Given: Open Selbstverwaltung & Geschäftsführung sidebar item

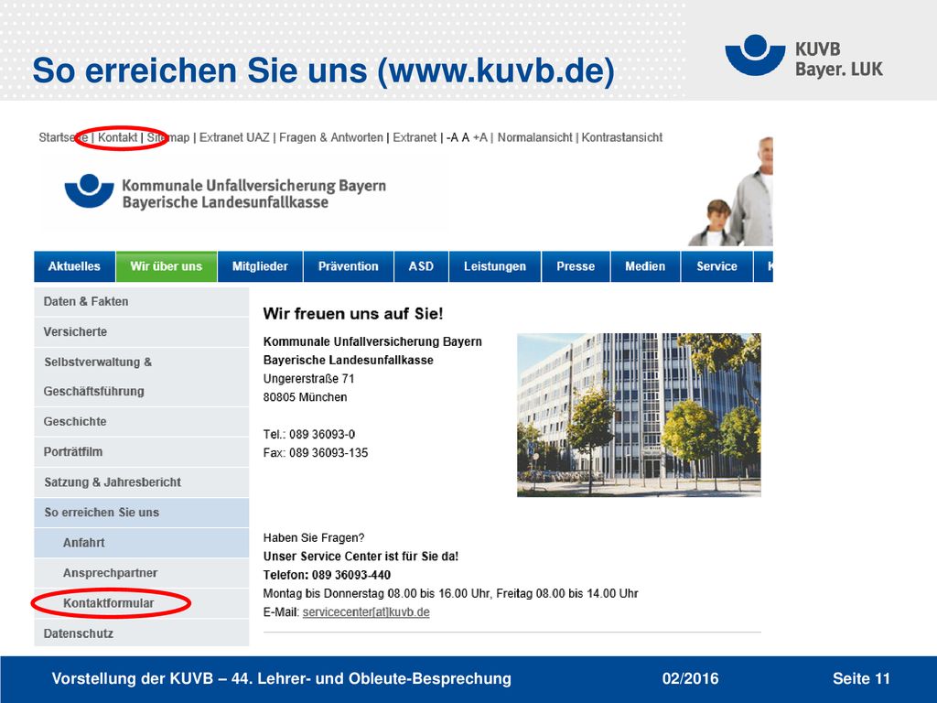Looking at the screenshot, I should coord(142,377).
